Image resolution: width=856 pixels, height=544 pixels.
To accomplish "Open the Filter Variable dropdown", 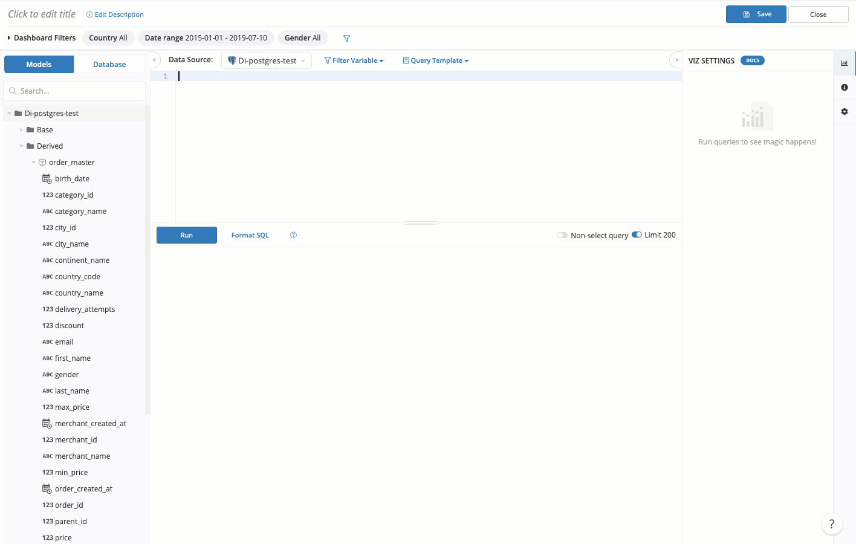I will 354,60.
